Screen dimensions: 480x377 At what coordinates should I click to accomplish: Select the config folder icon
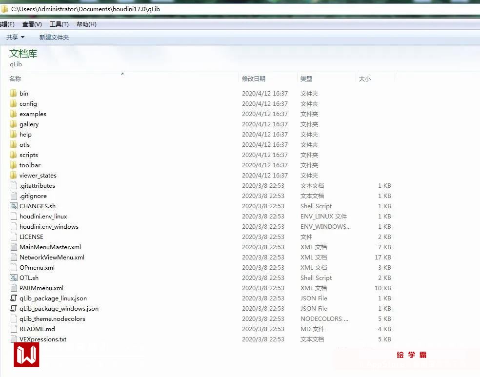click(14, 104)
